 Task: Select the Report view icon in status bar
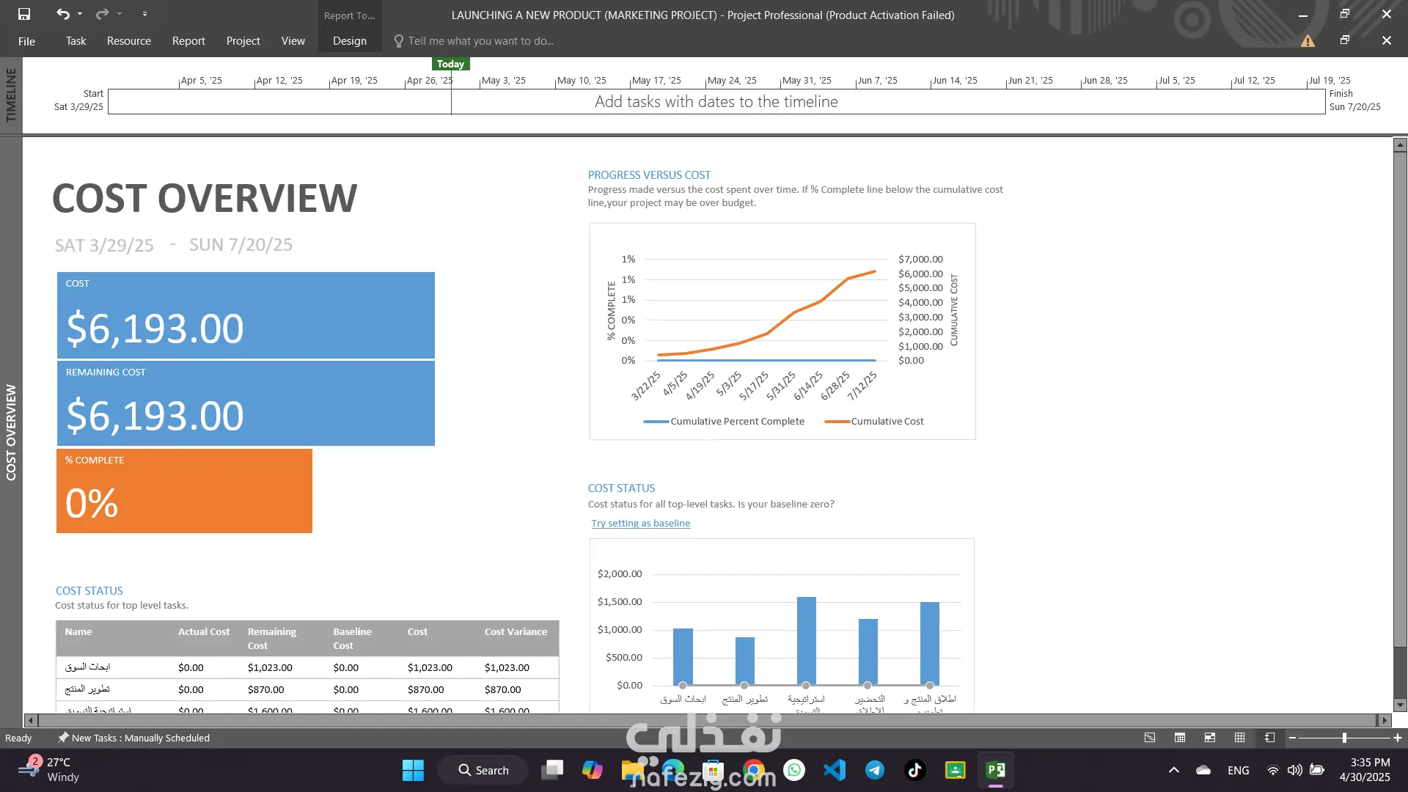pos(1269,738)
